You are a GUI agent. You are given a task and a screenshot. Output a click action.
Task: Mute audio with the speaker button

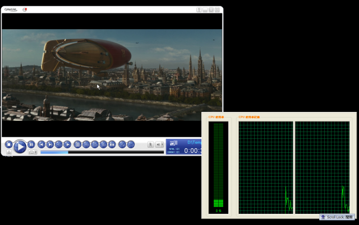(158, 144)
